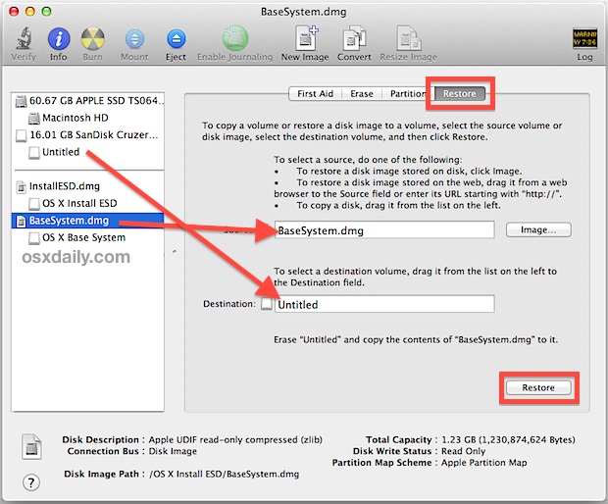
Task: Click the Image... button
Action: click(x=538, y=229)
